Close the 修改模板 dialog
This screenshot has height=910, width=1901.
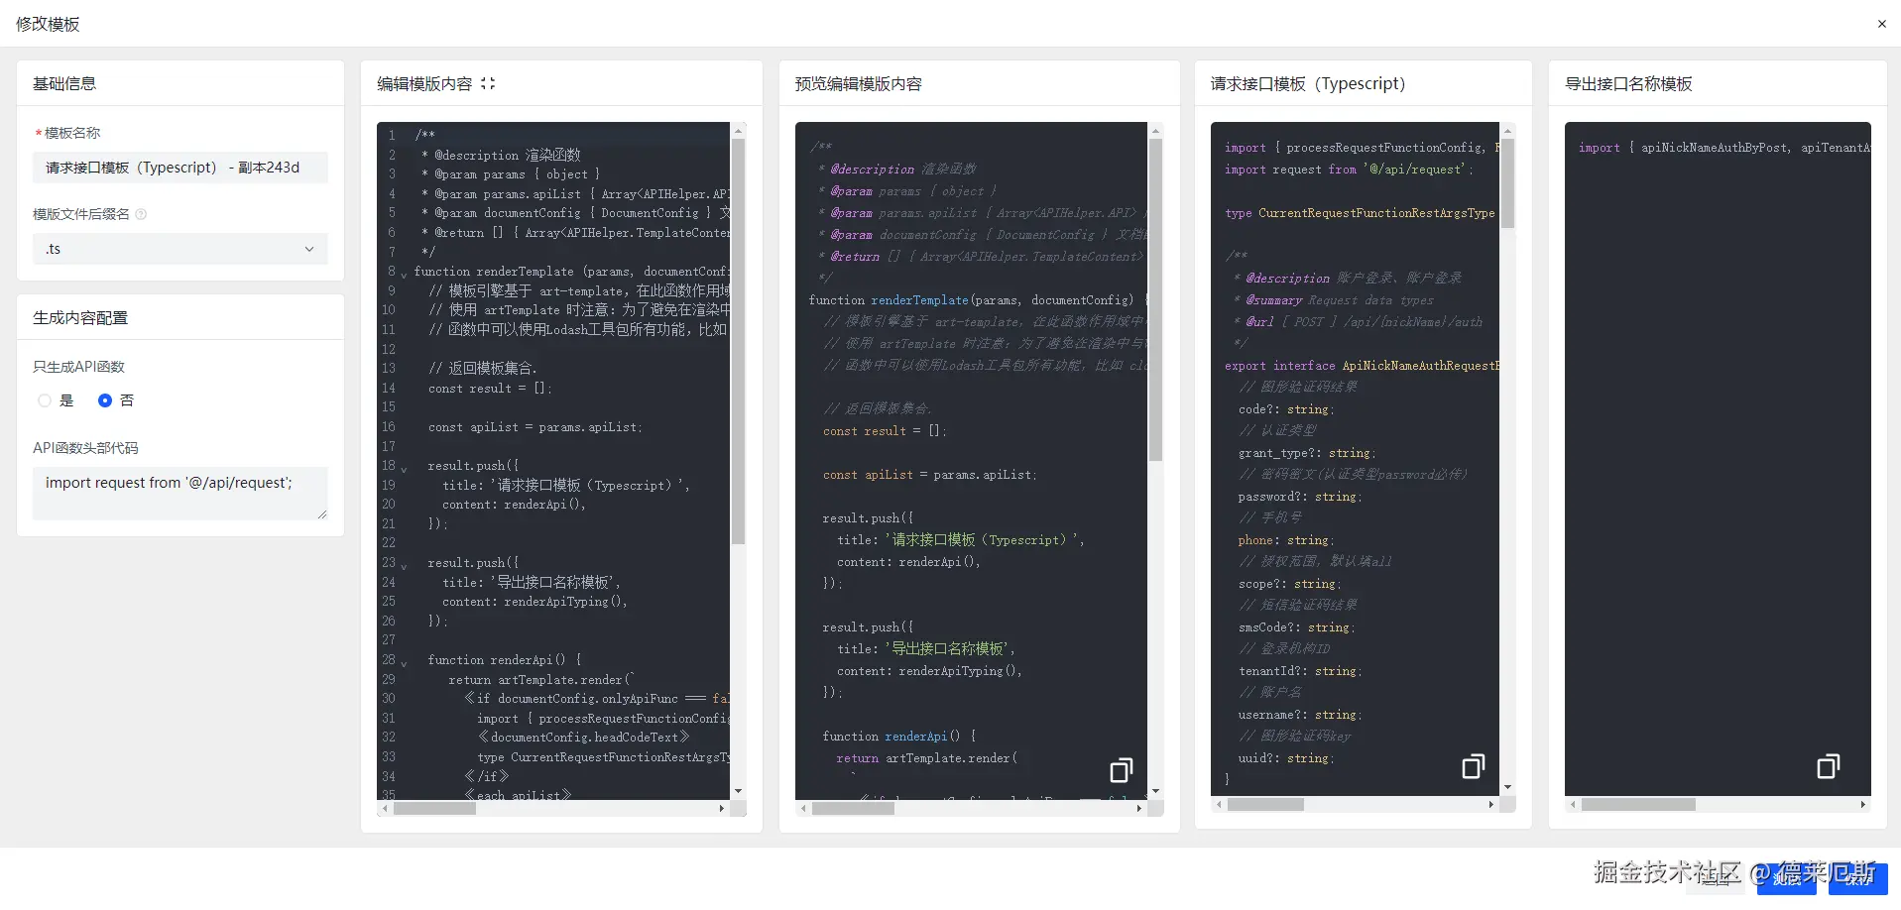1881,24
